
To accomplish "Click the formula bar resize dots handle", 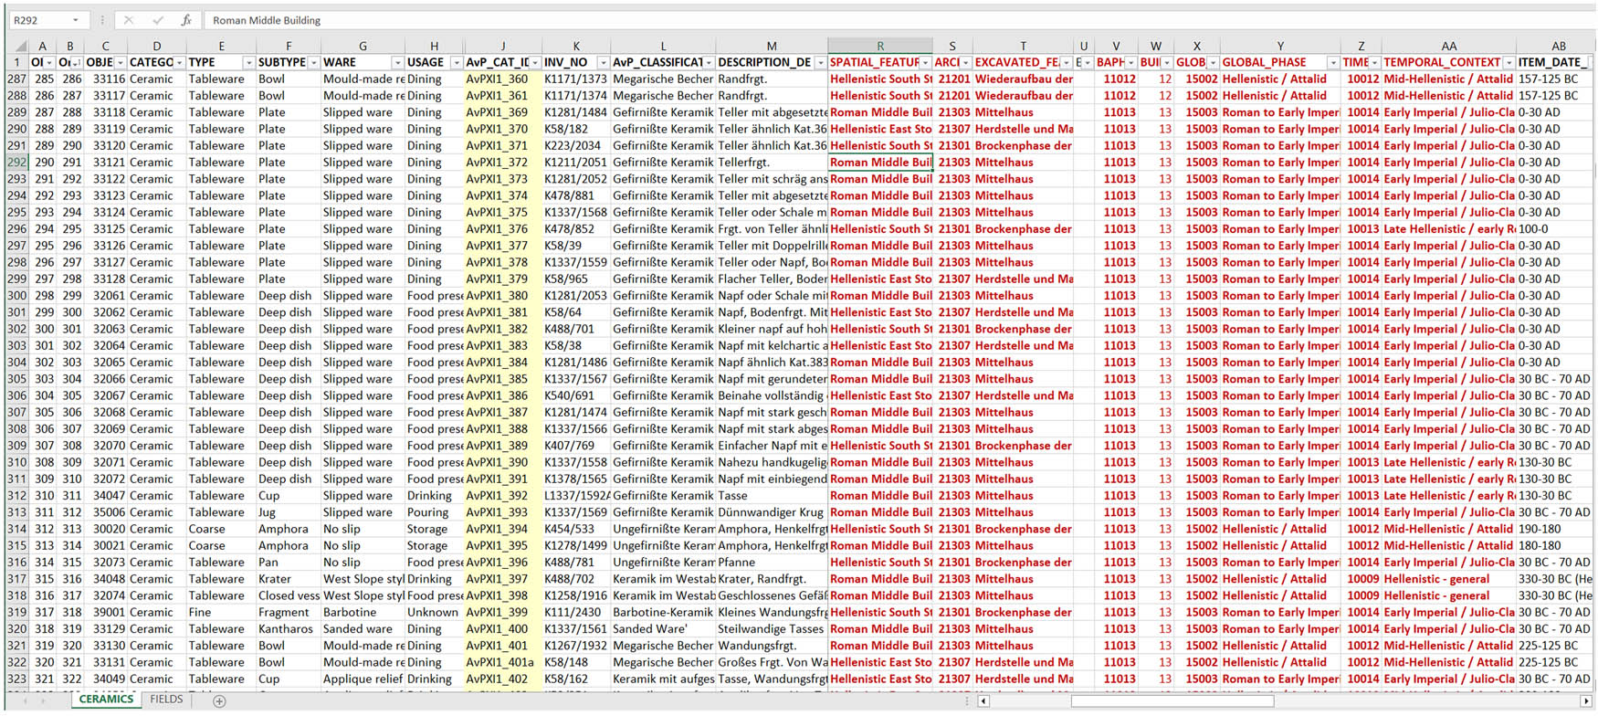I will point(102,20).
